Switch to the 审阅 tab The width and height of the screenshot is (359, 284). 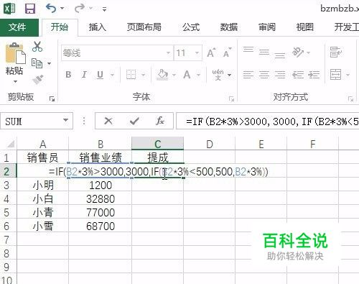[267, 27]
